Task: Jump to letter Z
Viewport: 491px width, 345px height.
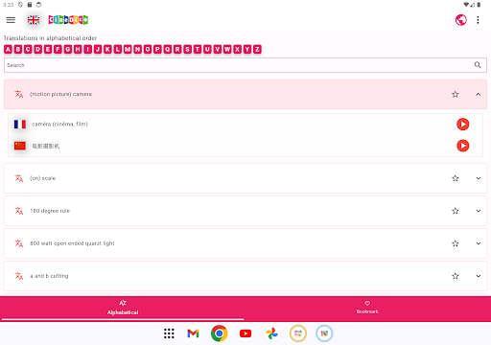Action: pos(257,49)
